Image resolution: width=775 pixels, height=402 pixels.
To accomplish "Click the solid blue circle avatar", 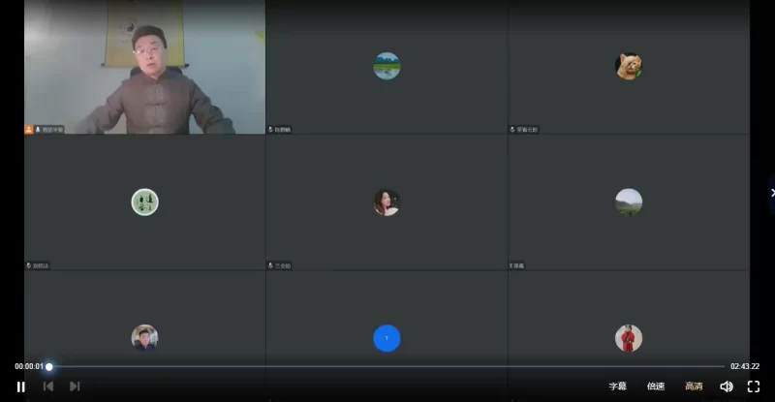I will click(x=387, y=338).
